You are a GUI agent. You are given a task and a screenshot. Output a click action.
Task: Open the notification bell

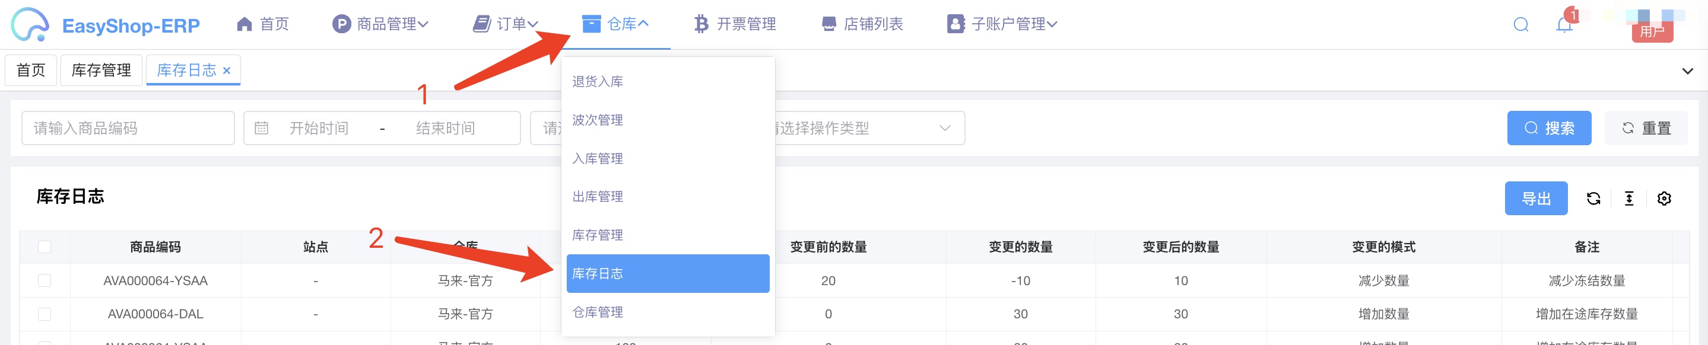coord(1564,25)
